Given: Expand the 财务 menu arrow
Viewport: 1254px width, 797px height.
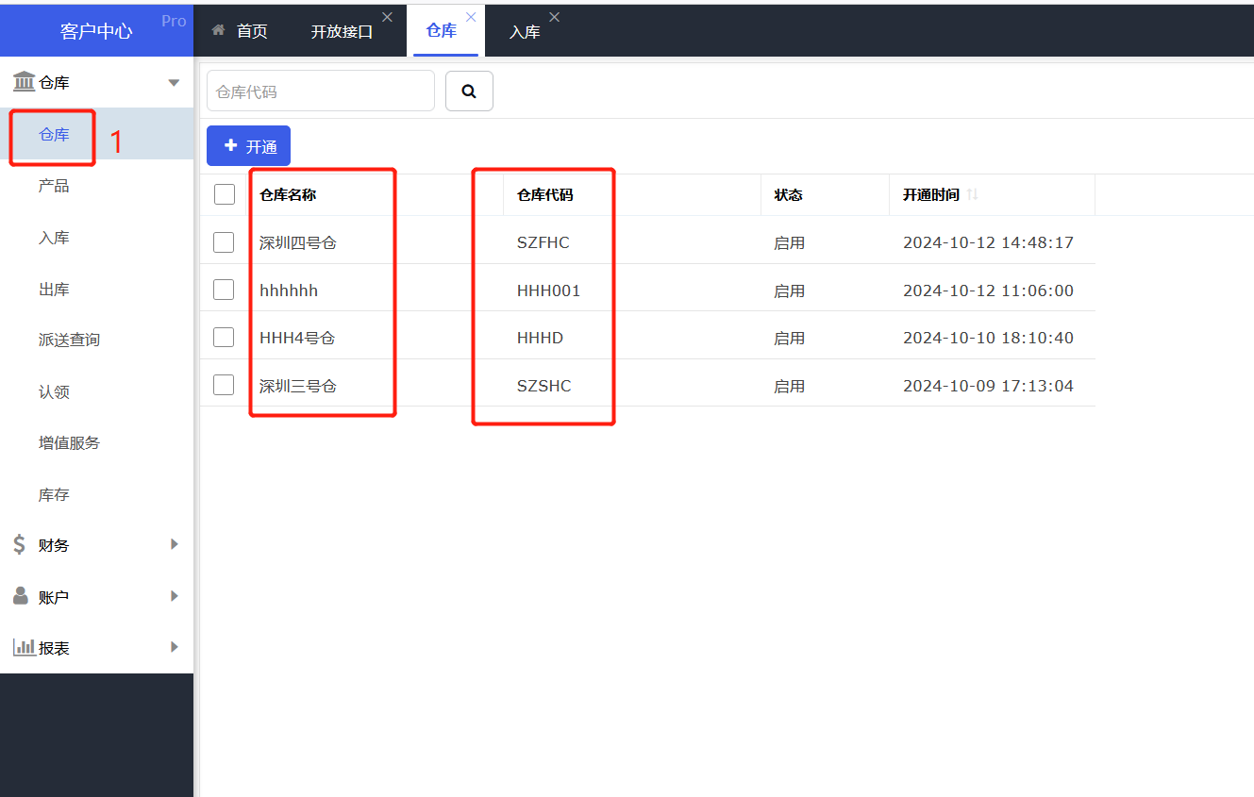Looking at the screenshot, I should tap(174, 544).
